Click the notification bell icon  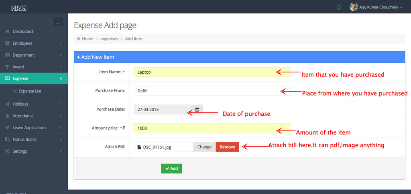(x=339, y=7)
